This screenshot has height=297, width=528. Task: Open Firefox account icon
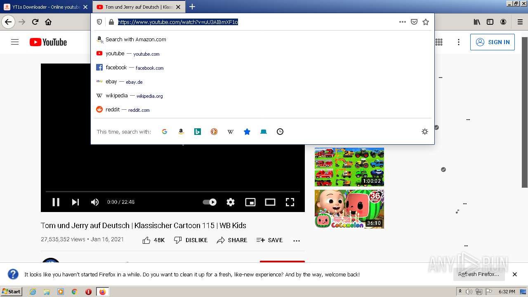point(503,22)
